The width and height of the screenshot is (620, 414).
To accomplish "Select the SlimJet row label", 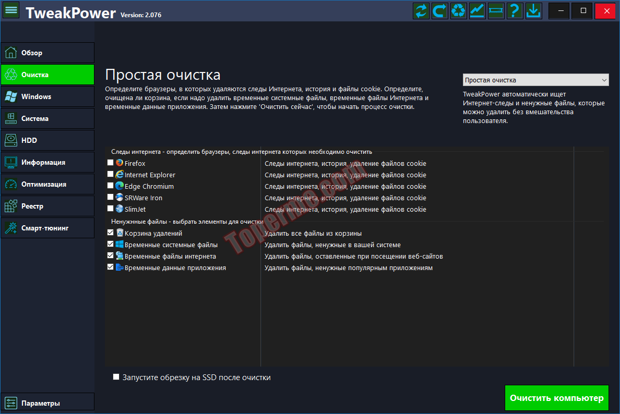I will 135,209.
